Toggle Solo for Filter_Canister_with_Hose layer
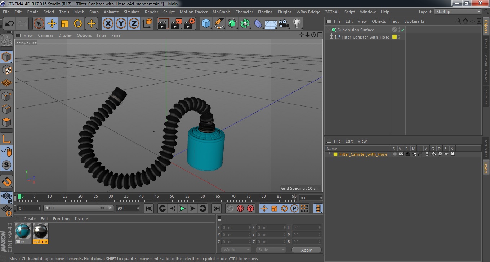The height and width of the screenshot is (262, 490). pyautogui.click(x=395, y=154)
